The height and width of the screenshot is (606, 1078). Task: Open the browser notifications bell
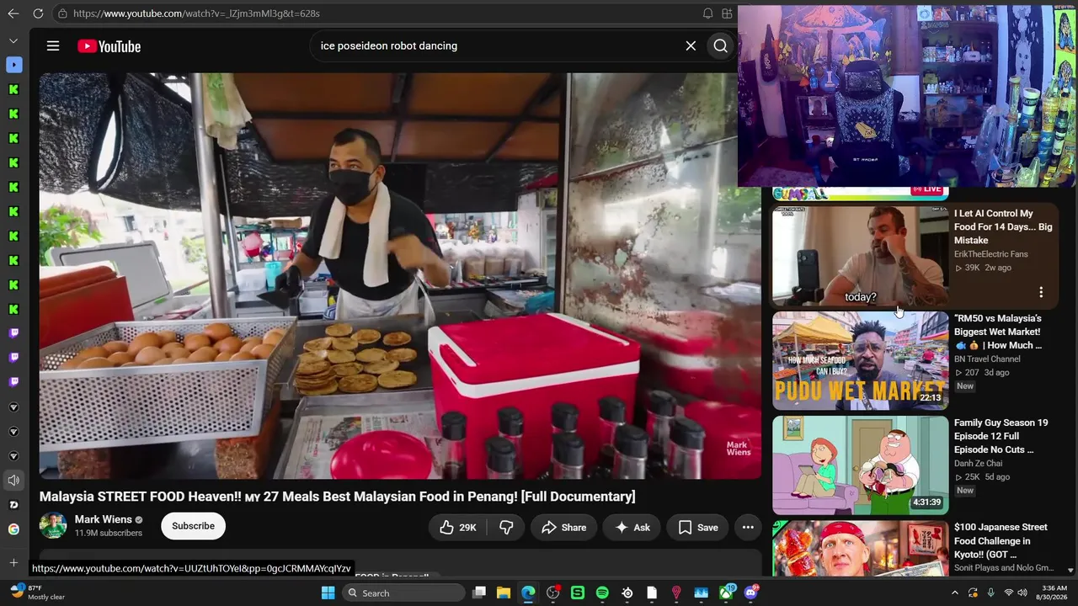click(707, 13)
